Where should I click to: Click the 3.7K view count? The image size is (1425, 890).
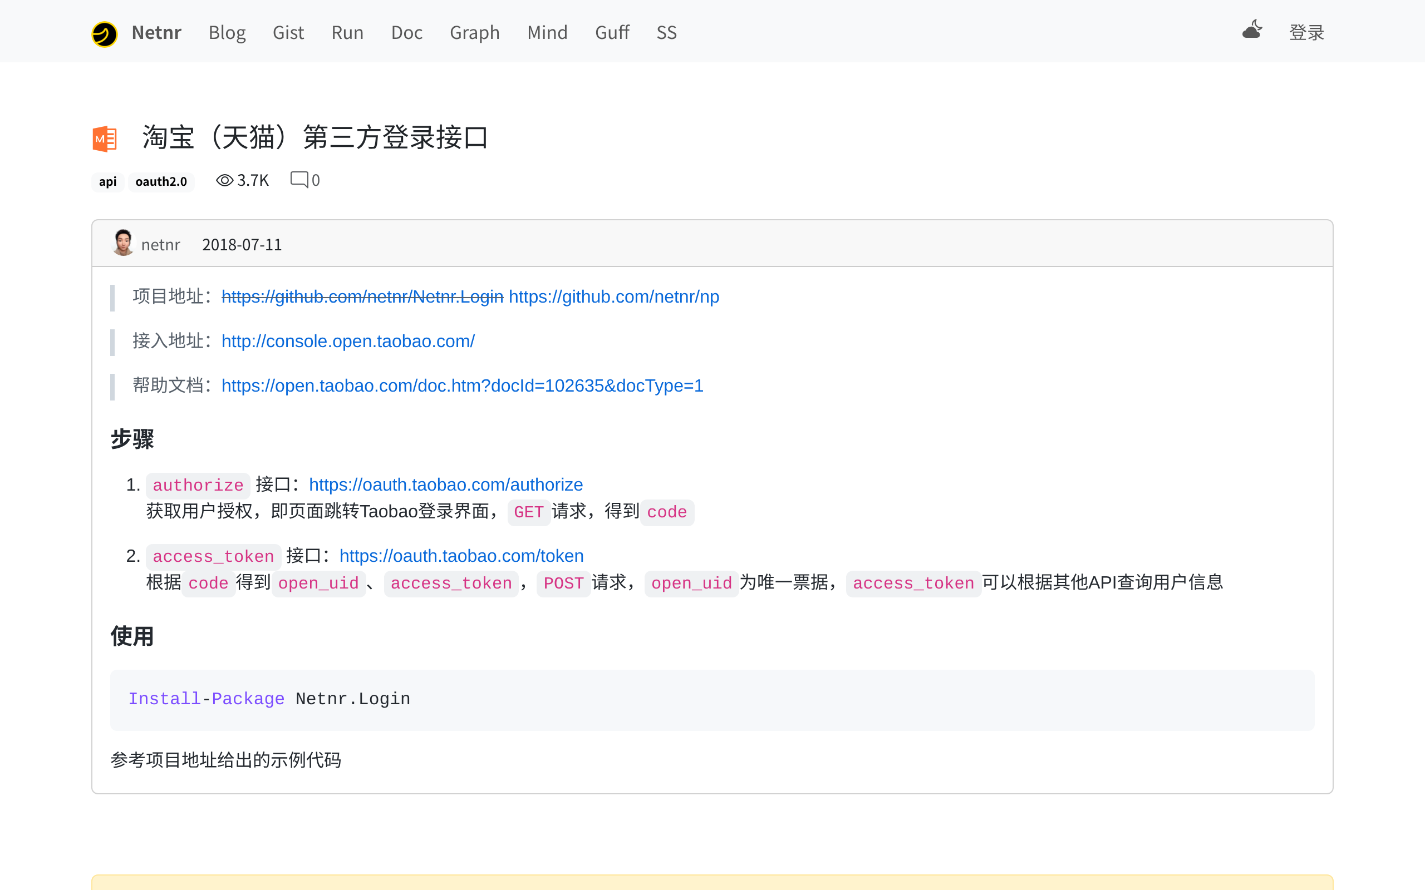click(x=253, y=180)
